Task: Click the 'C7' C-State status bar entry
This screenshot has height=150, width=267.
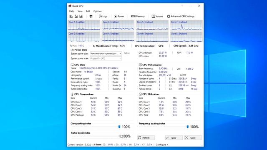Action: (147, 145)
